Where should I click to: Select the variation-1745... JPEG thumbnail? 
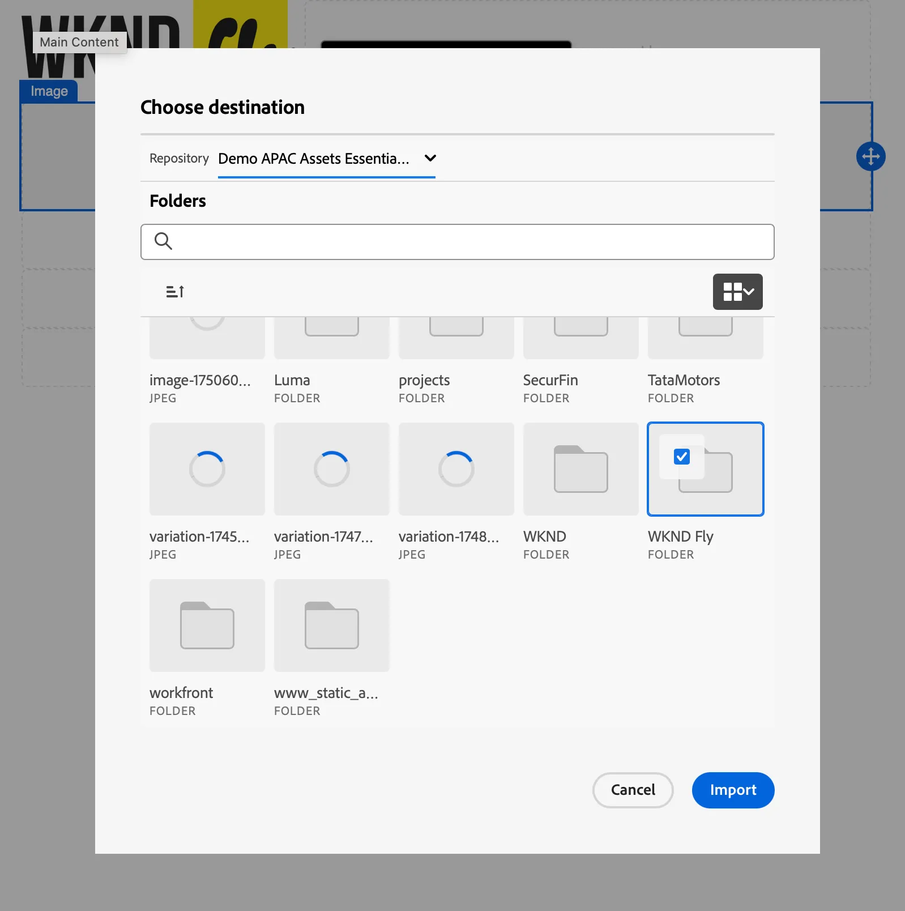pos(207,469)
